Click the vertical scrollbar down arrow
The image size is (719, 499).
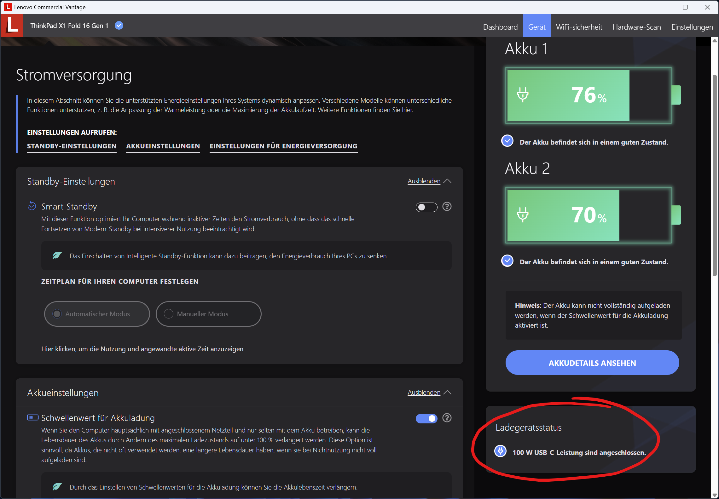(715, 495)
